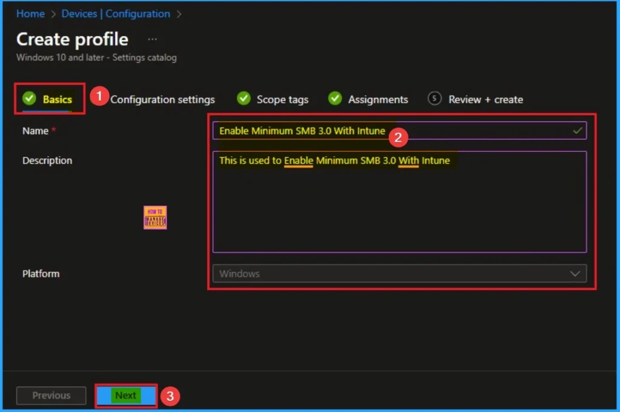Switch to the Configuration settings tab
Image resolution: width=620 pixels, height=412 pixels.
click(x=162, y=100)
